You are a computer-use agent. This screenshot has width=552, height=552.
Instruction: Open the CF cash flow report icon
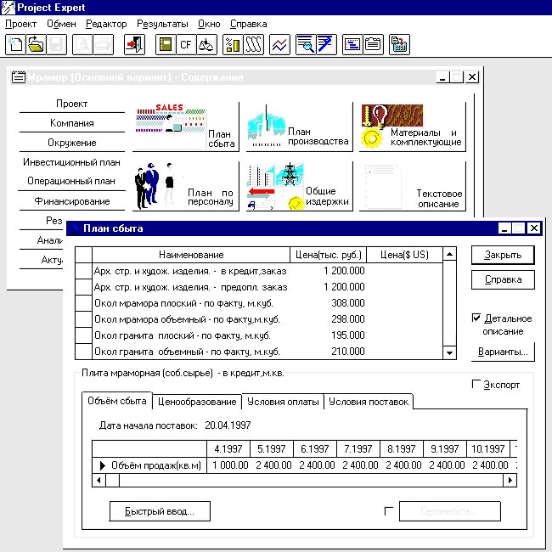click(186, 44)
